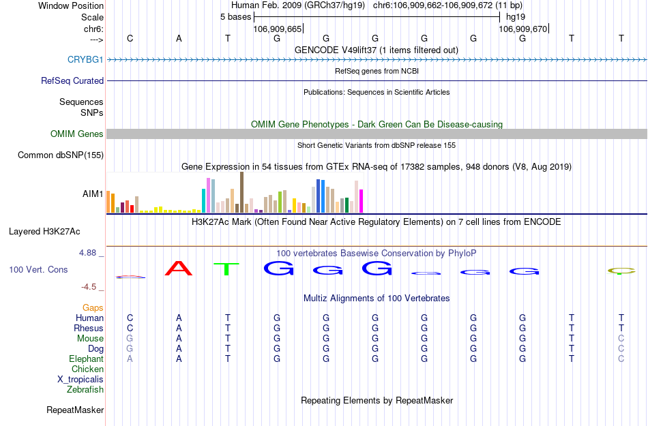Click 'Repeating Elements by RepeatMasker' title
The height and width of the screenshot is (426, 648).
point(377,401)
